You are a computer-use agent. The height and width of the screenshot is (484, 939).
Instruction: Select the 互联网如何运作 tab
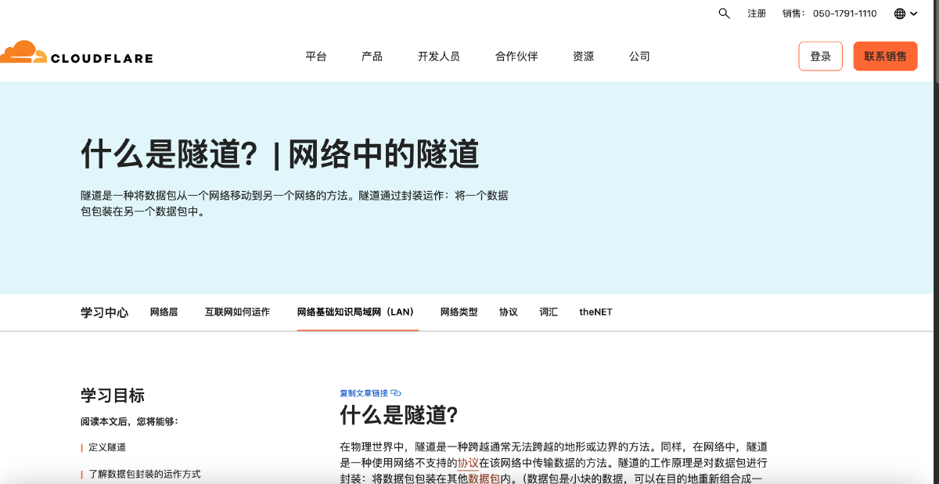237,312
